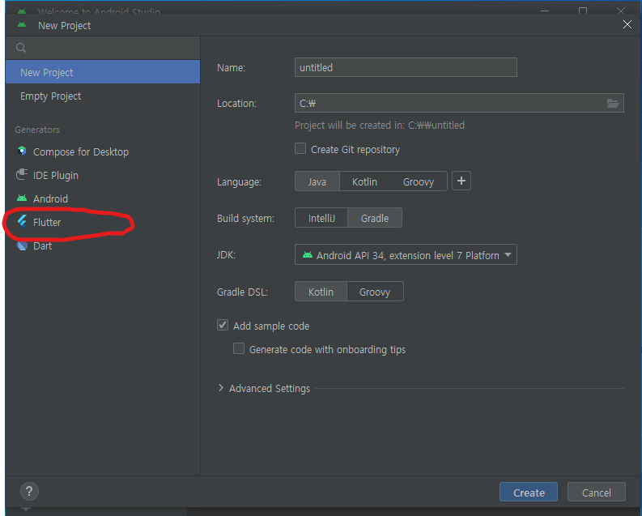This screenshot has height=516, width=642.
Task: Focus the sidebar search field
Action: coord(102,48)
